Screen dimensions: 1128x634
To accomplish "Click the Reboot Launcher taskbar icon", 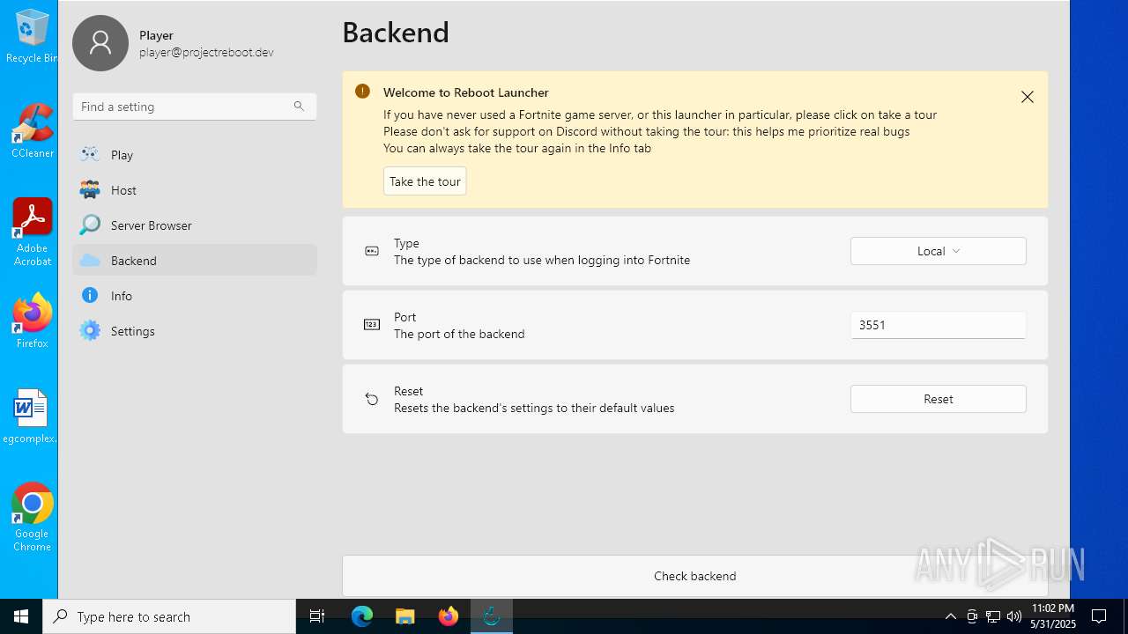I will point(492,616).
